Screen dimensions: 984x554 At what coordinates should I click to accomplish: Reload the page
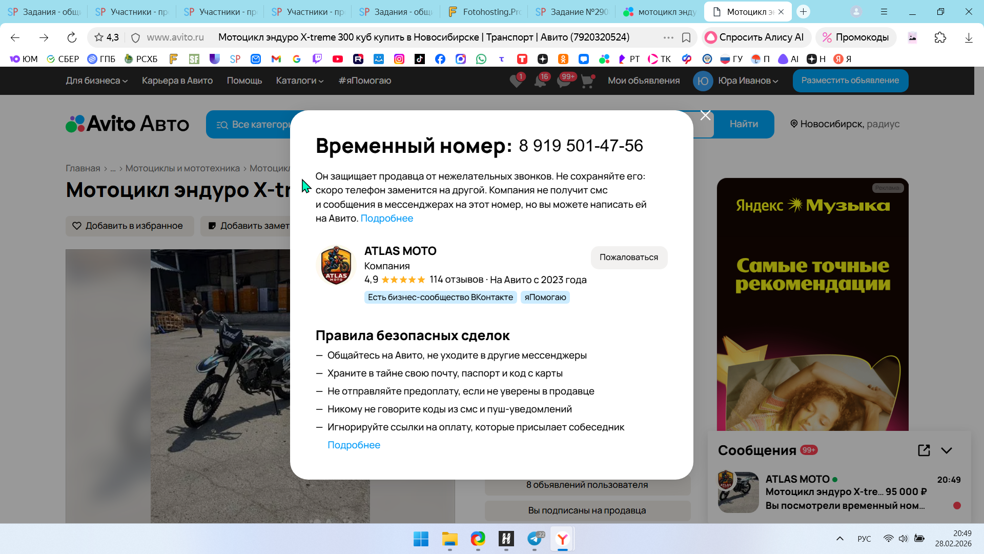coord(72,37)
